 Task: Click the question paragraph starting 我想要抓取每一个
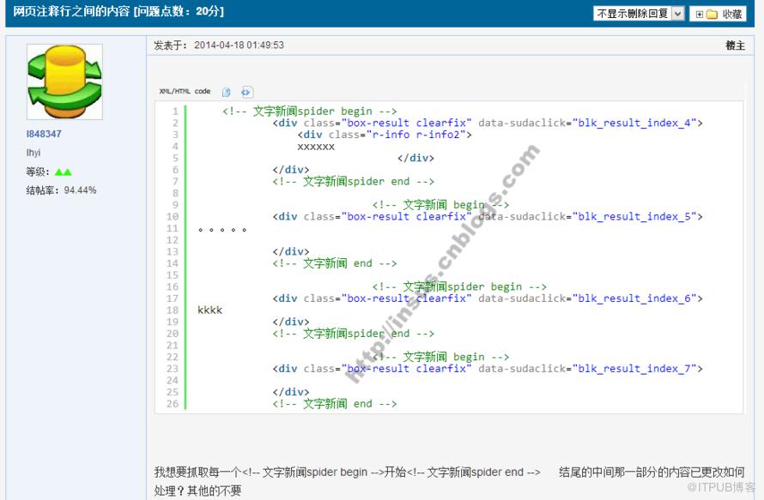point(449,481)
